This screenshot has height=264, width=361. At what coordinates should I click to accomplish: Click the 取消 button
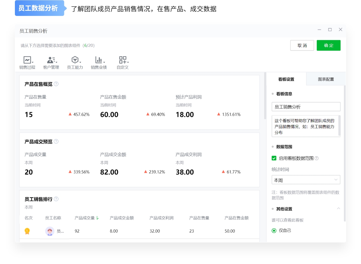coord(302,45)
